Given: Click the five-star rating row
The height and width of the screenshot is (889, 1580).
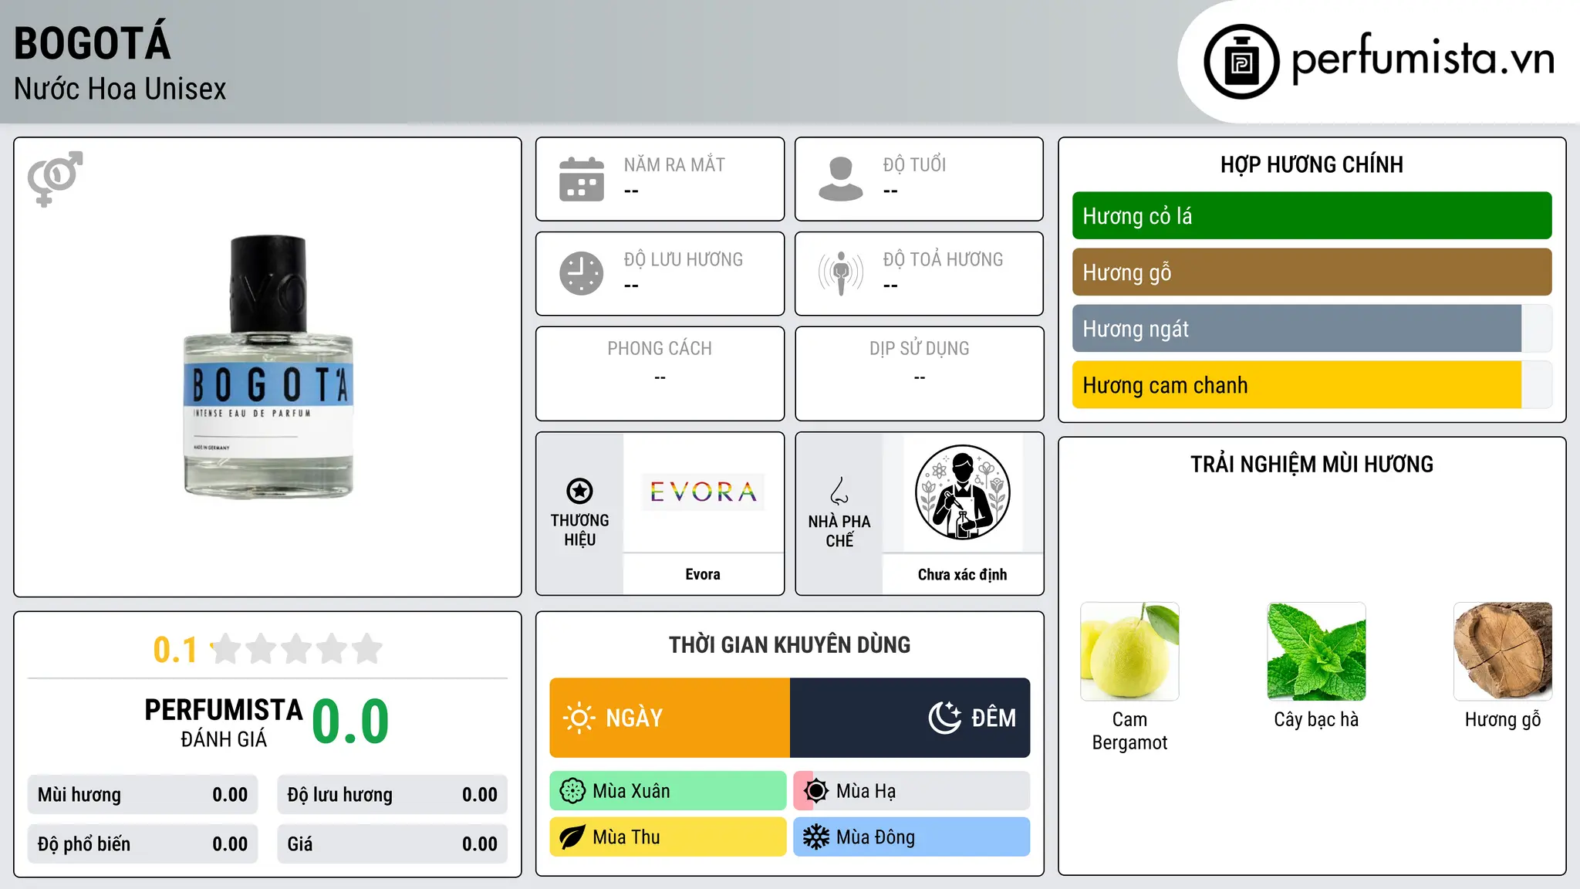Looking at the screenshot, I should tap(297, 649).
